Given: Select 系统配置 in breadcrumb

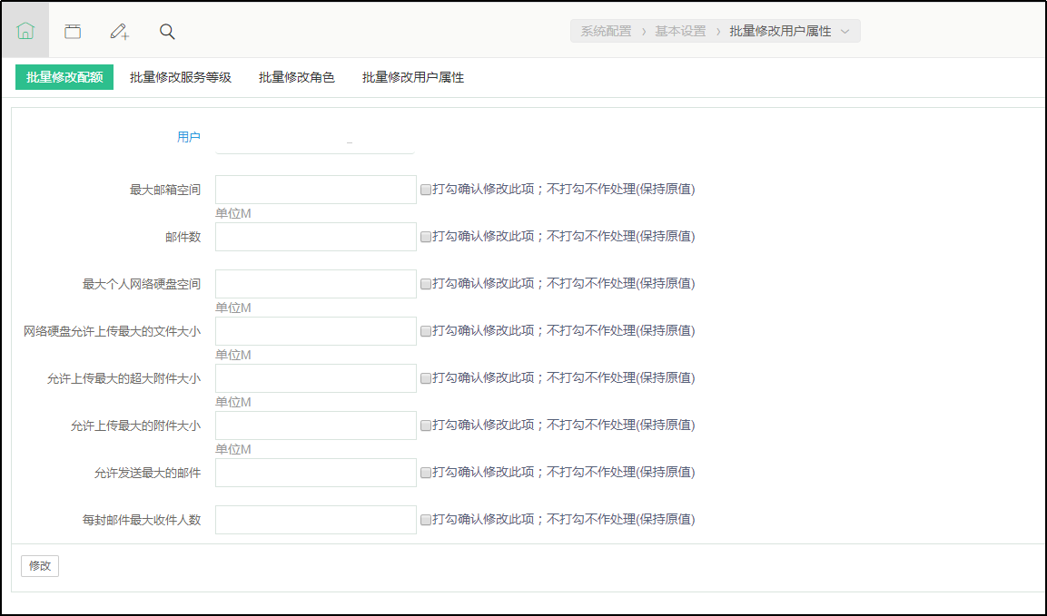Looking at the screenshot, I should [606, 32].
